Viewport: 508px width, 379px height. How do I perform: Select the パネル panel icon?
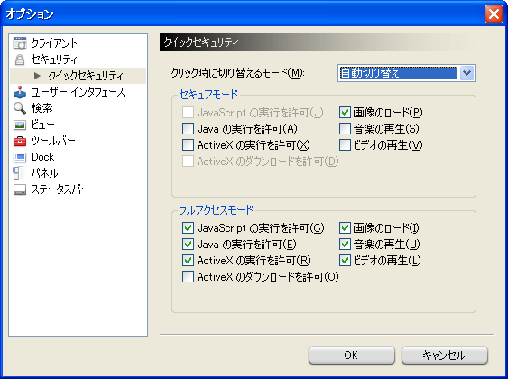click(x=19, y=173)
